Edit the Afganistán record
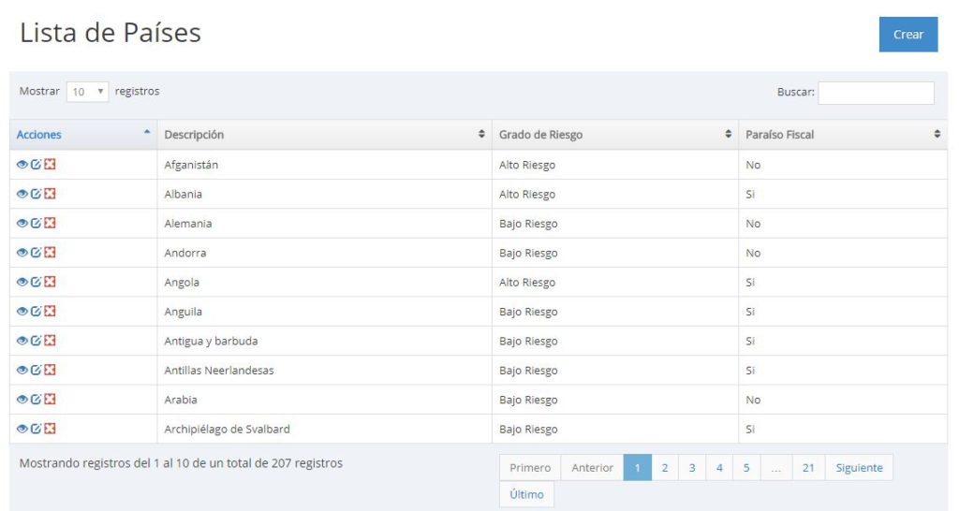This screenshot has height=511, width=959. (x=37, y=165)
